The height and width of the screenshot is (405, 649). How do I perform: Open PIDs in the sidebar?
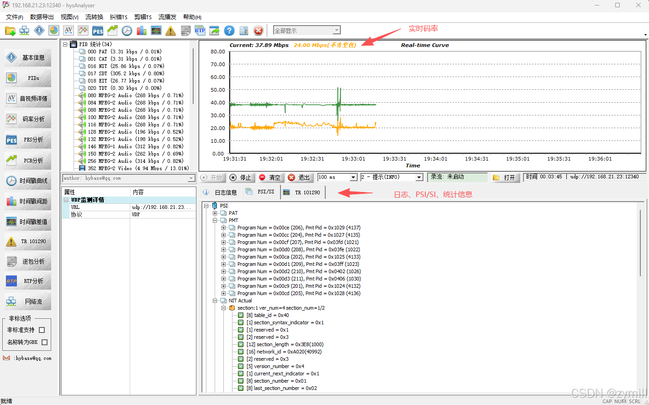28,78
